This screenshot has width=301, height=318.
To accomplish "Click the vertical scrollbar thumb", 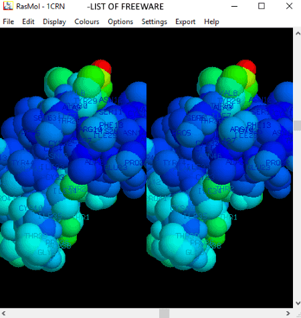I will click(298, 125).
